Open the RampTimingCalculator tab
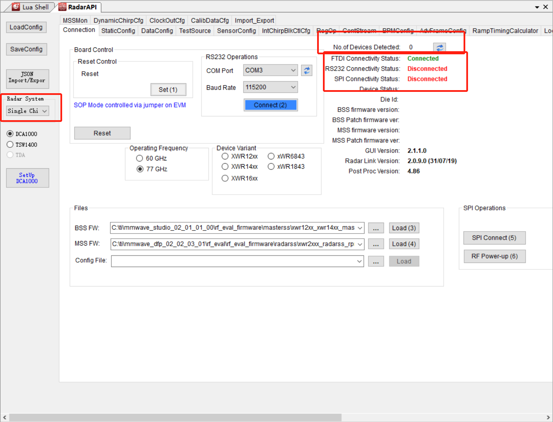The image size is (553, 422). (505, 31)
